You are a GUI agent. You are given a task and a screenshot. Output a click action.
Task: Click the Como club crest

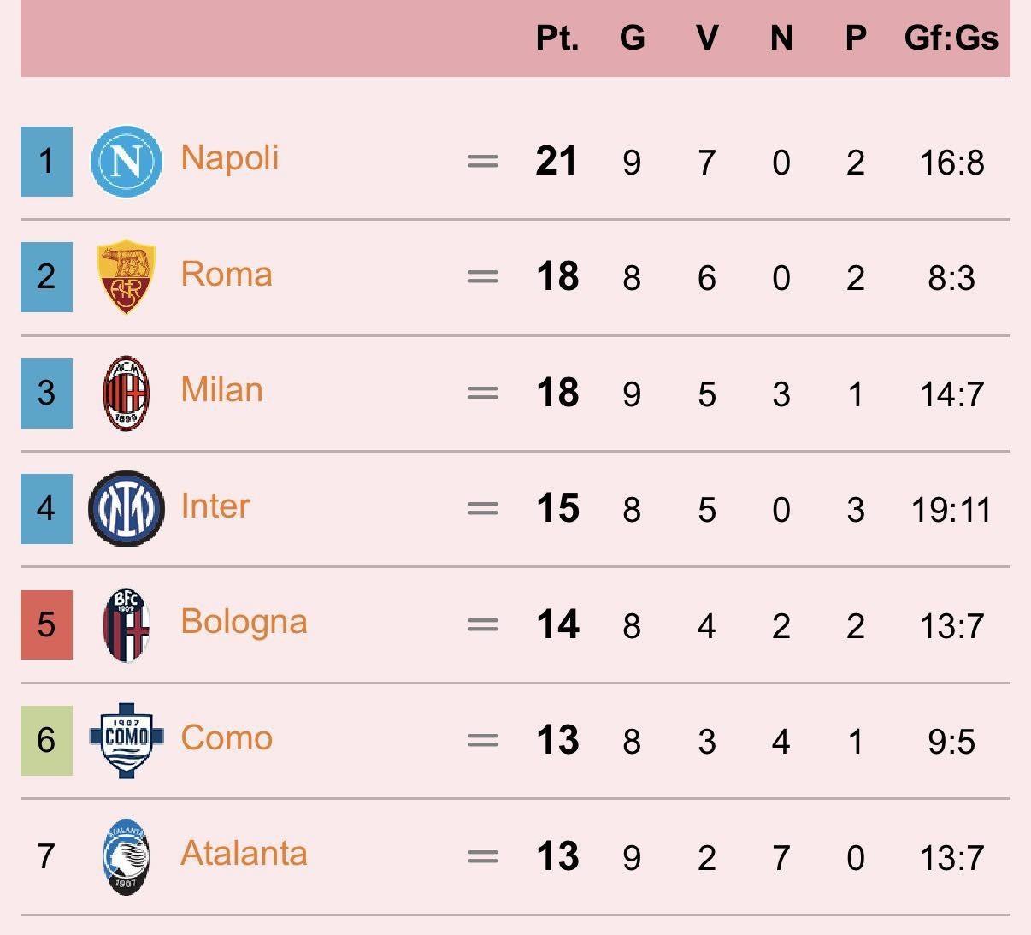(x=126, y=740)
